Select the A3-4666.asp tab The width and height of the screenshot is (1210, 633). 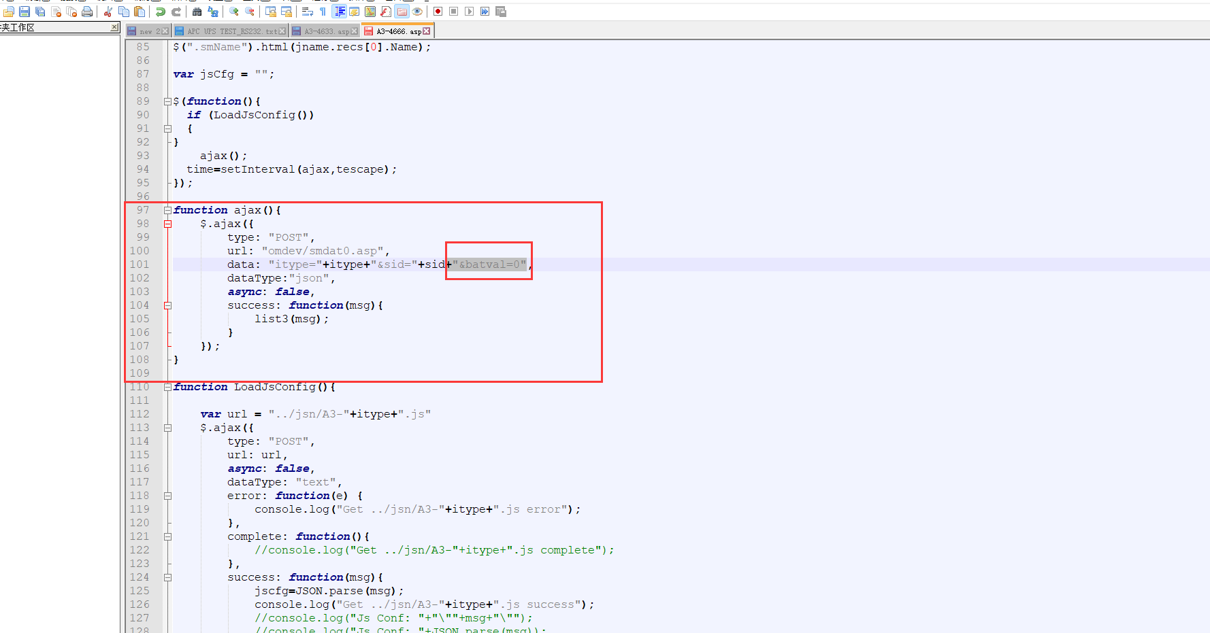(x=397, y=31)
